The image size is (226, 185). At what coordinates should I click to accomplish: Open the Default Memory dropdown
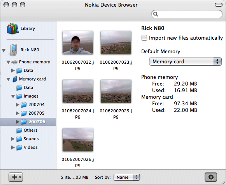tap(186, 62)
